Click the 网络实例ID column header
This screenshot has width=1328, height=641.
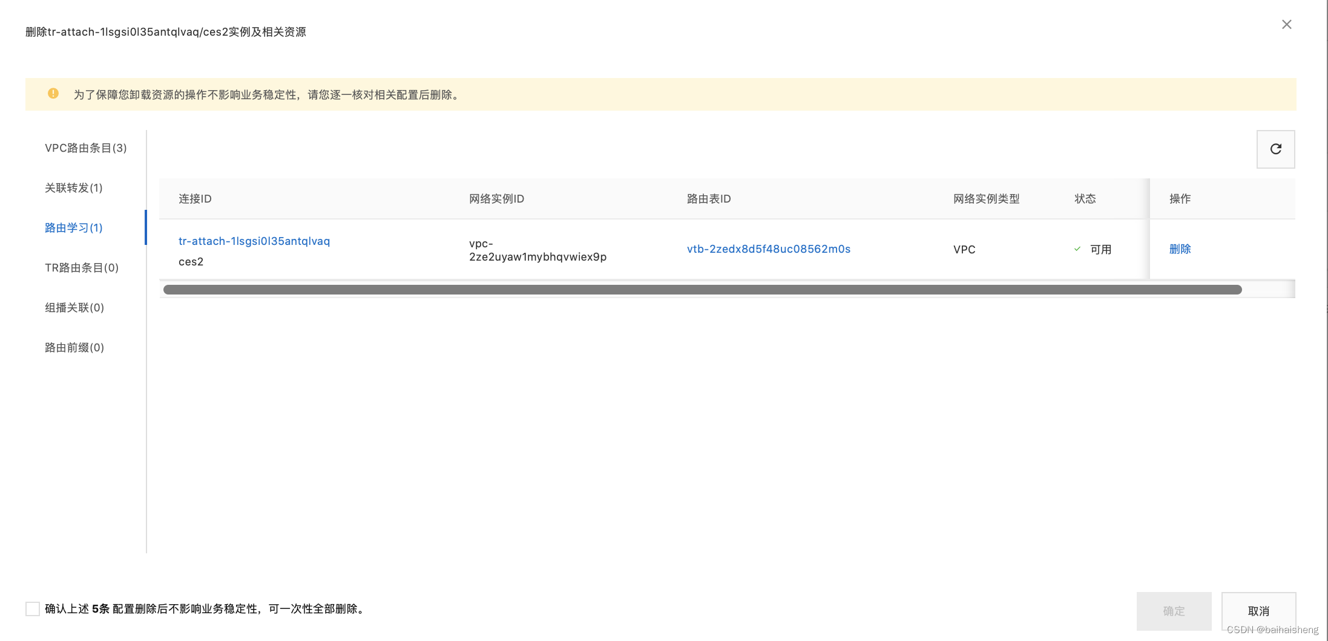[496, 199]
